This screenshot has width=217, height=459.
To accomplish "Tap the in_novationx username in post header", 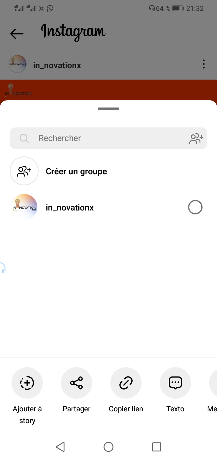I will pyautogui.click(x=57, y=65).
